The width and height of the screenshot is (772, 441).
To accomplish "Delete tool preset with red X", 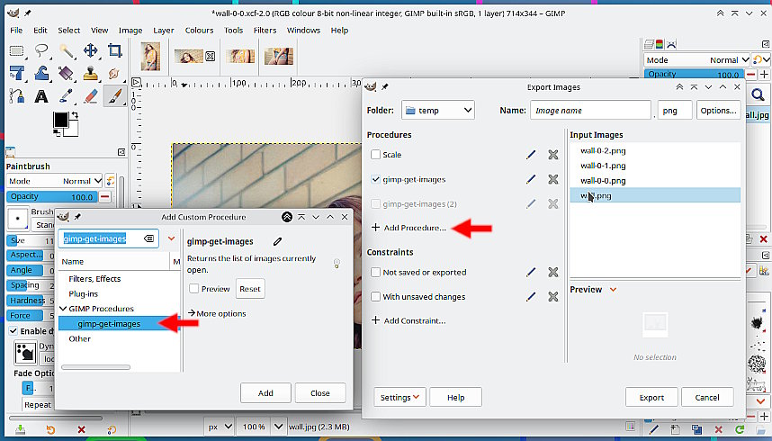I will [x=81, y=429].
